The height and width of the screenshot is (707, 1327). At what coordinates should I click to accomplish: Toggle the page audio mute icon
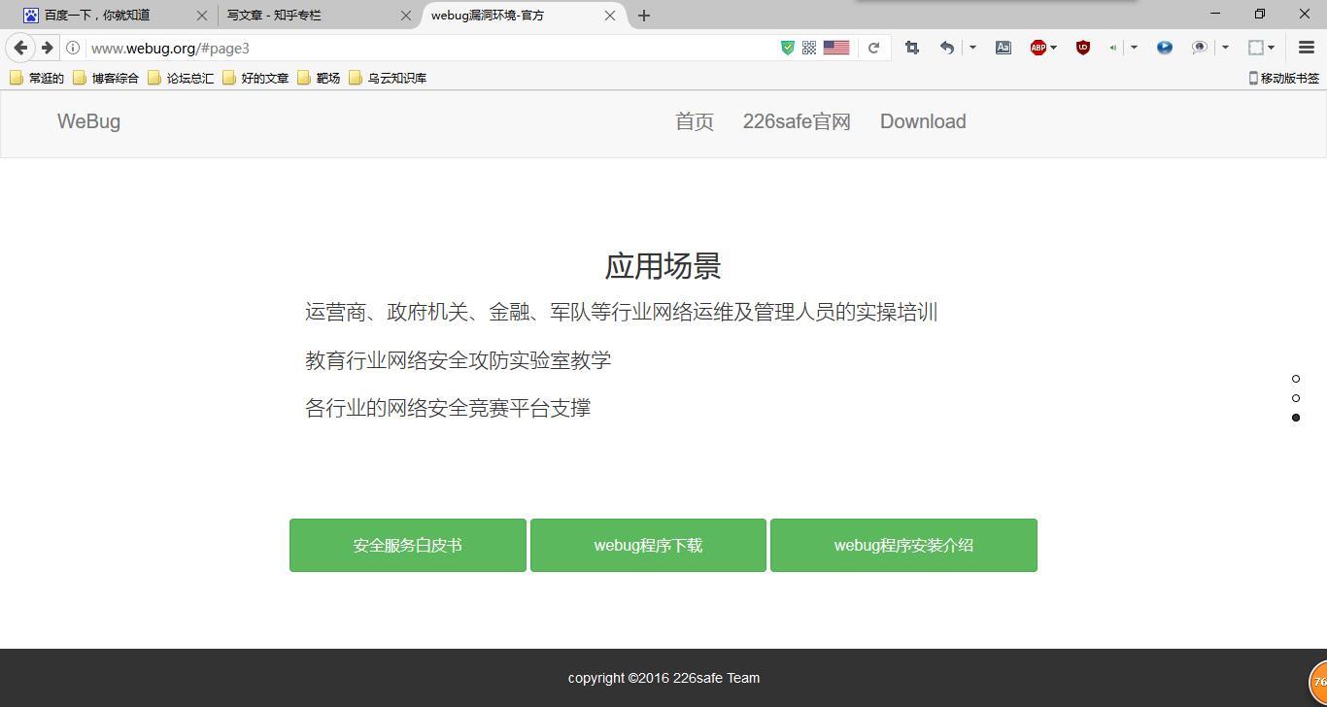(1113, 47)
